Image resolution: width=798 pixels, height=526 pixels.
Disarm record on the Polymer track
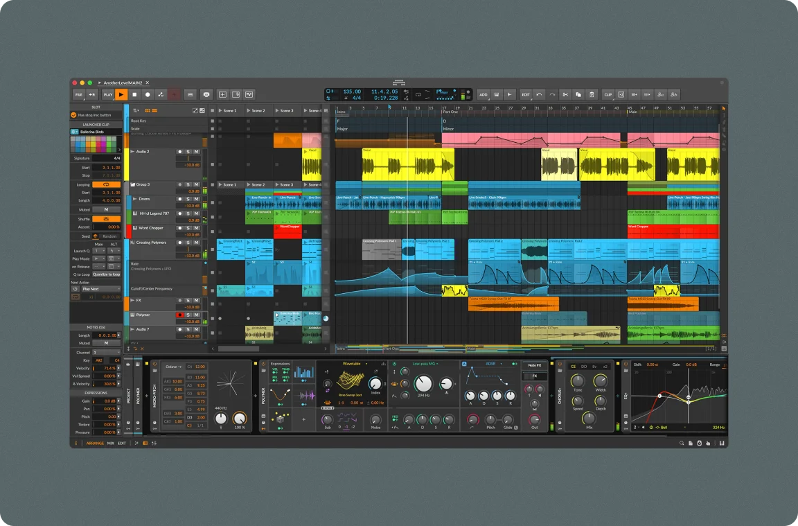point(179,315)
